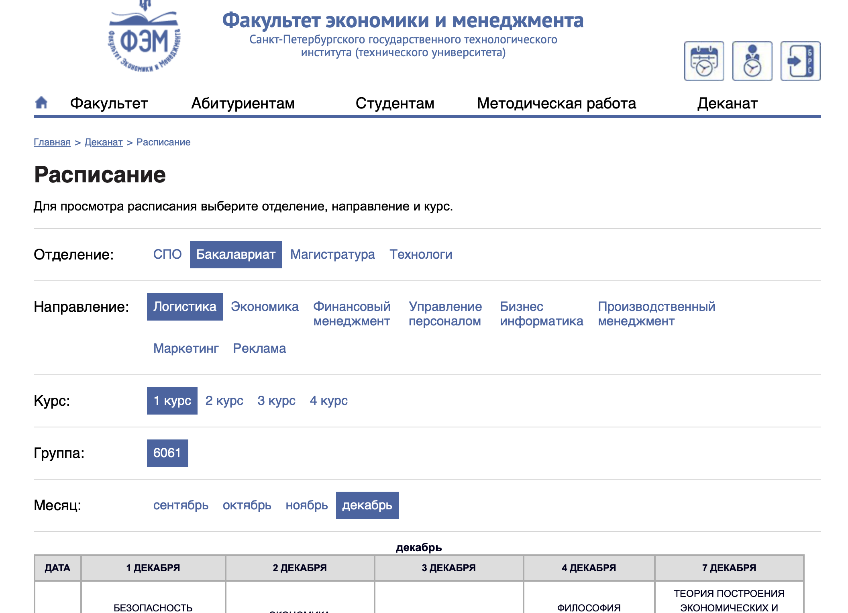The width and height of the screenshot is (848, 613).
Task: Click the 4 ДЕКАБРЯ column header
Action: point(589,568)
